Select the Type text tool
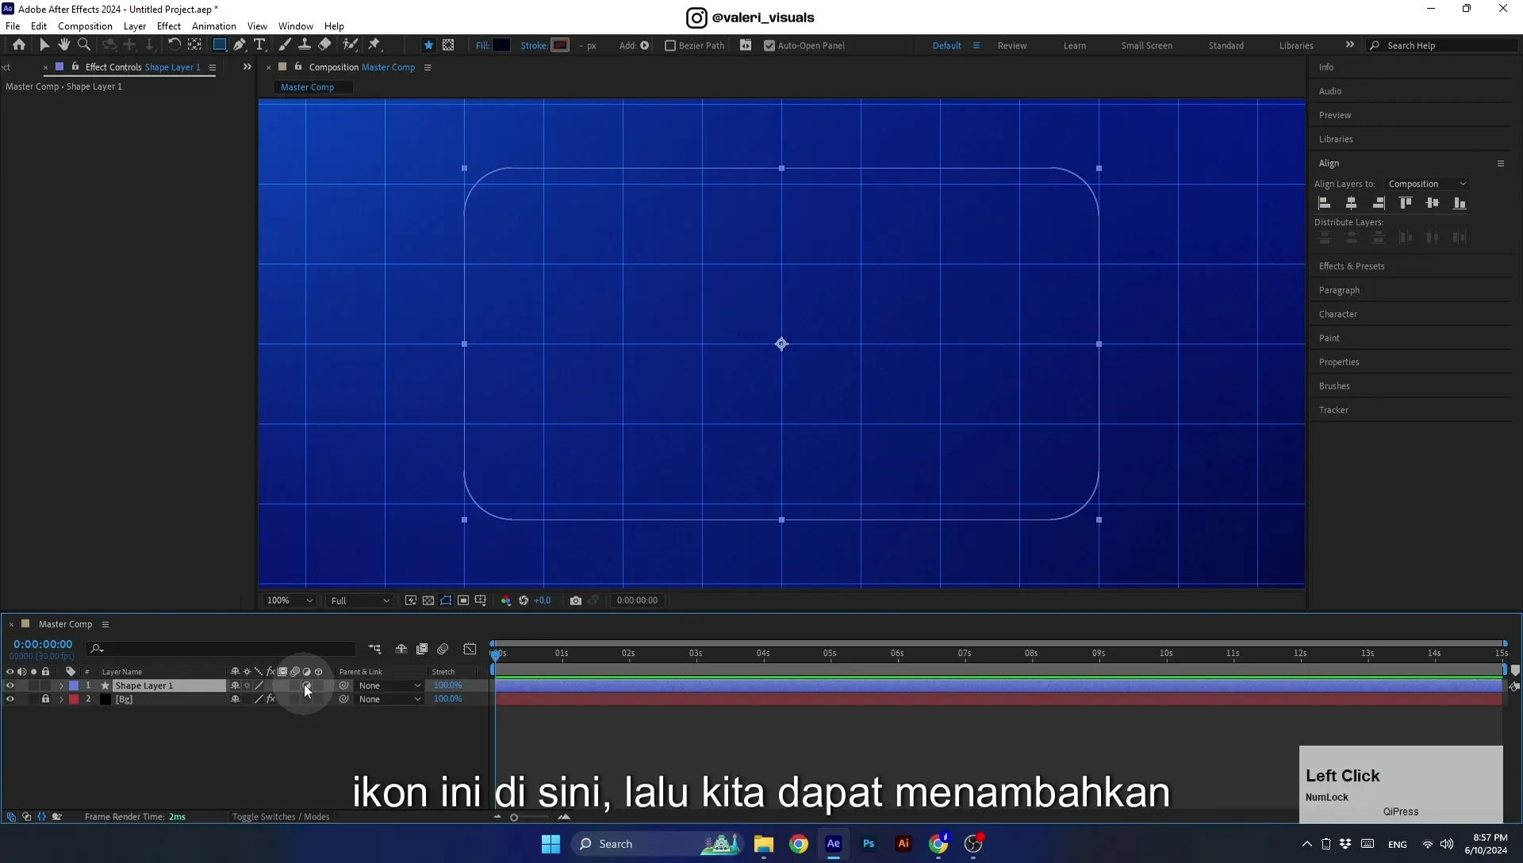 click(x=259, y=45)
